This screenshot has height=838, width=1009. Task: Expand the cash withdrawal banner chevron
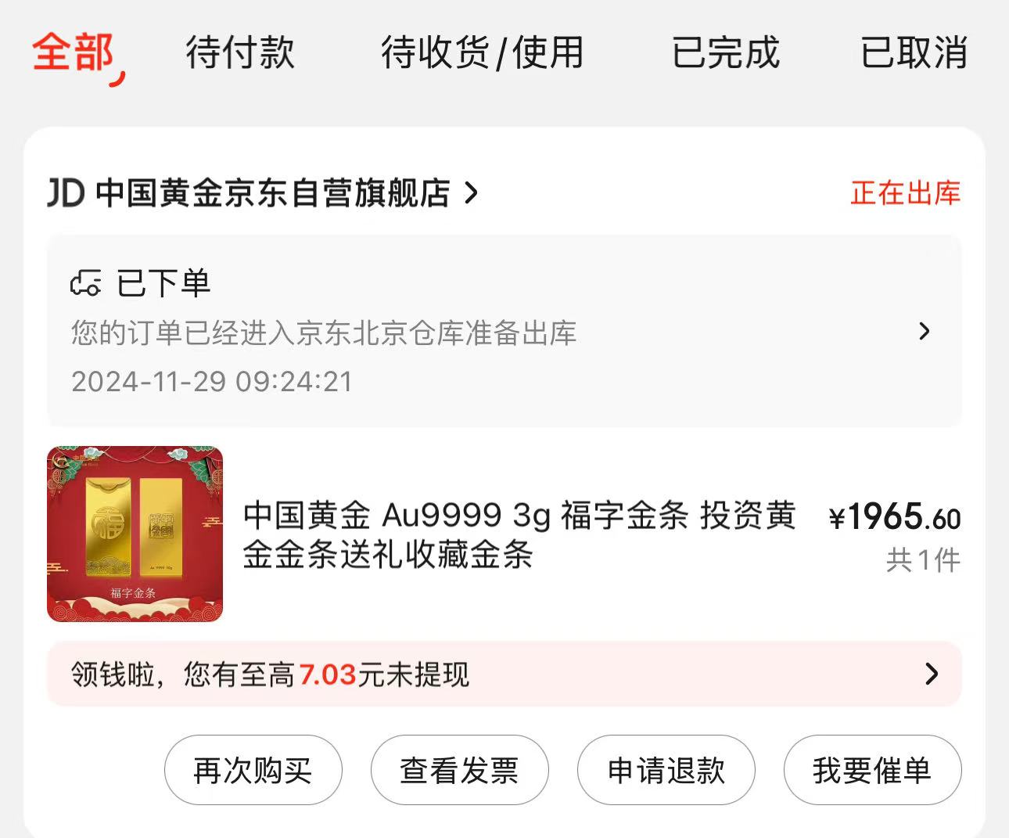click(932, 674)
